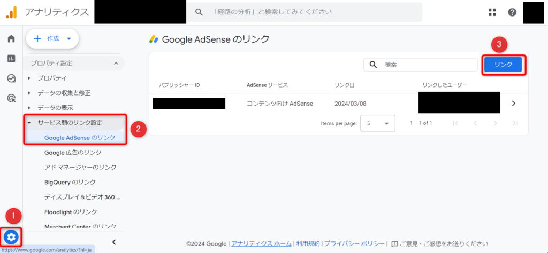Select Floodlight のリンク menu item
The image size is (548, 253).
click(71, 212)
